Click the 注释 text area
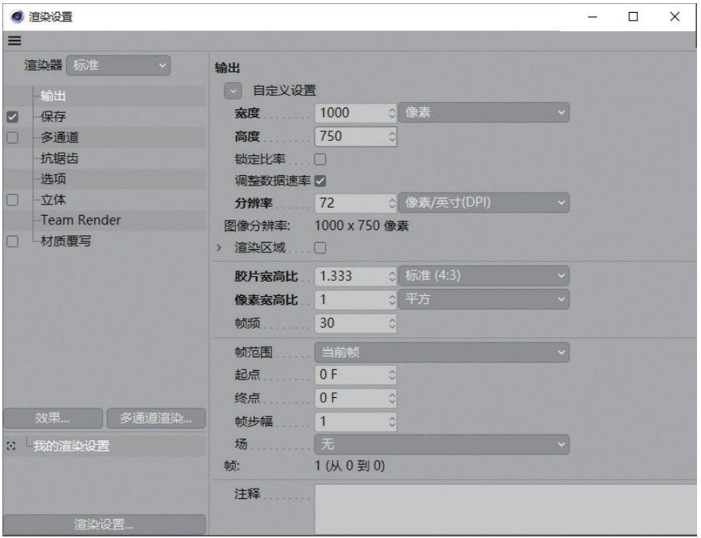701x538 pixels. 505,509
